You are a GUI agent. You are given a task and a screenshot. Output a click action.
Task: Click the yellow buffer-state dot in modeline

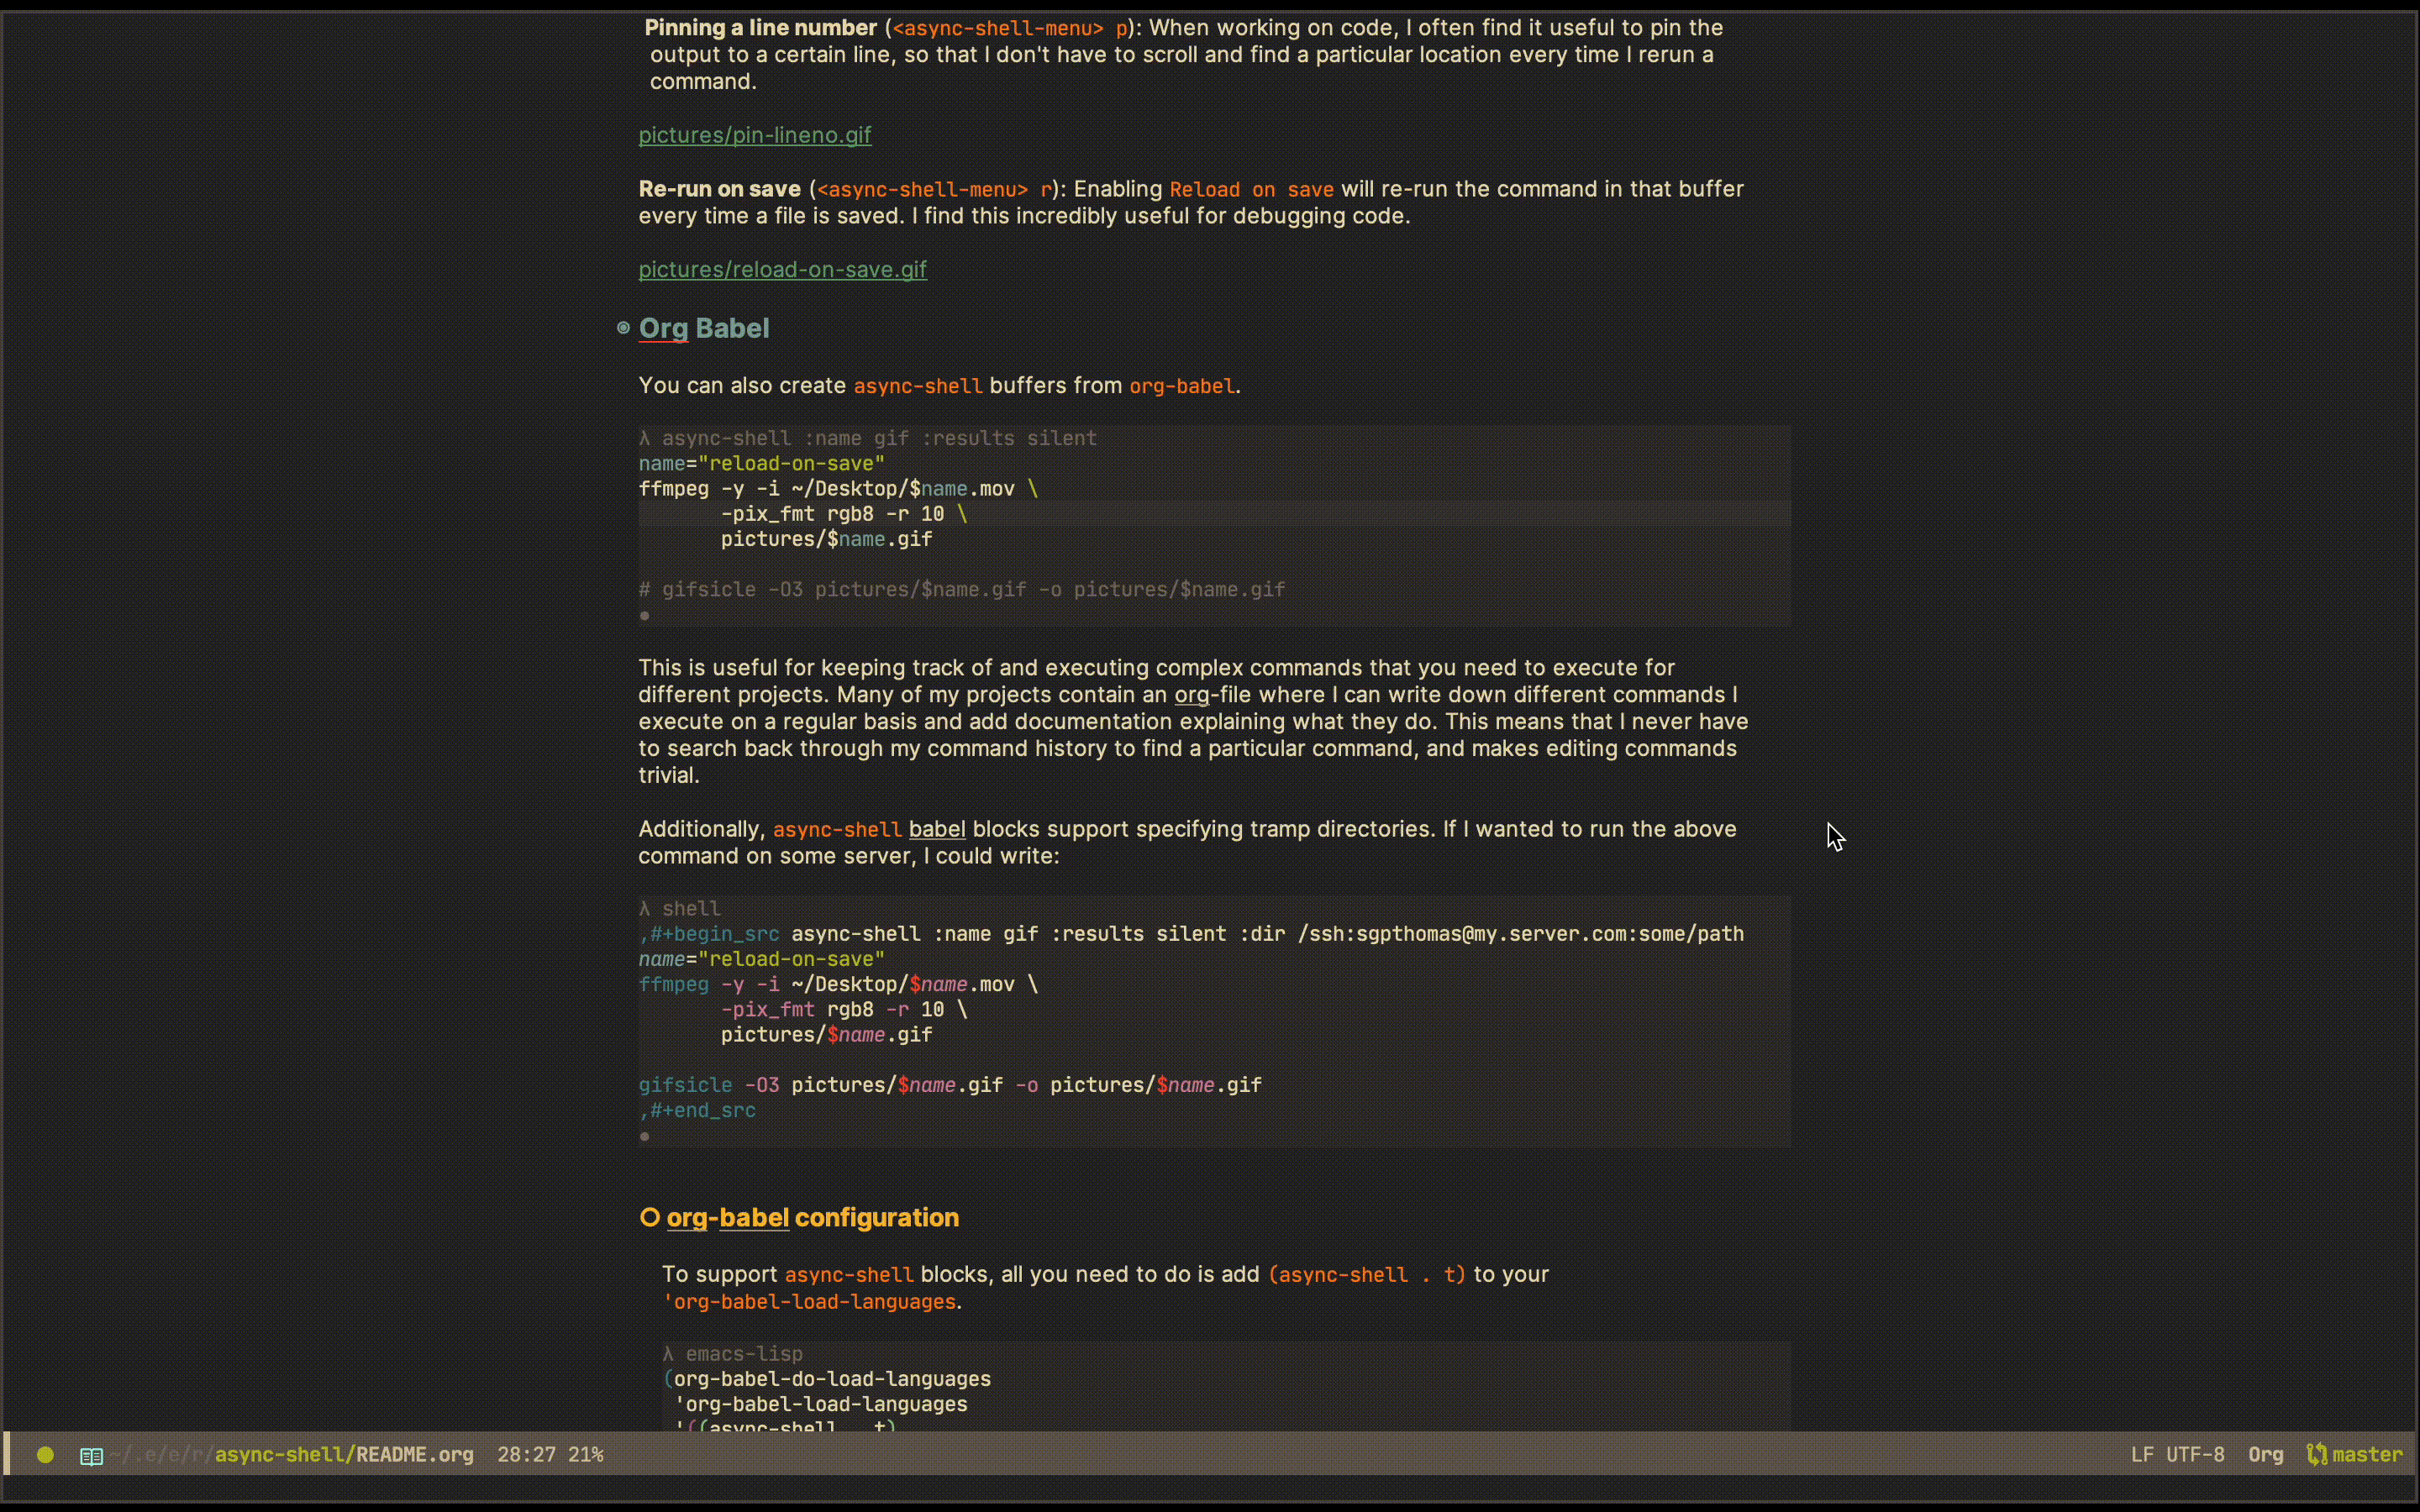45,1454
